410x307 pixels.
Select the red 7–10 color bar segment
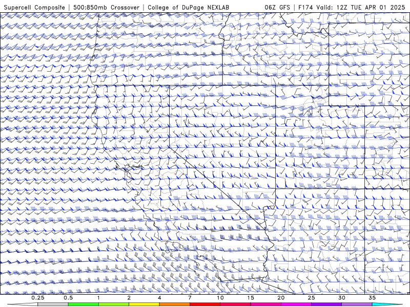pos(204,304)
